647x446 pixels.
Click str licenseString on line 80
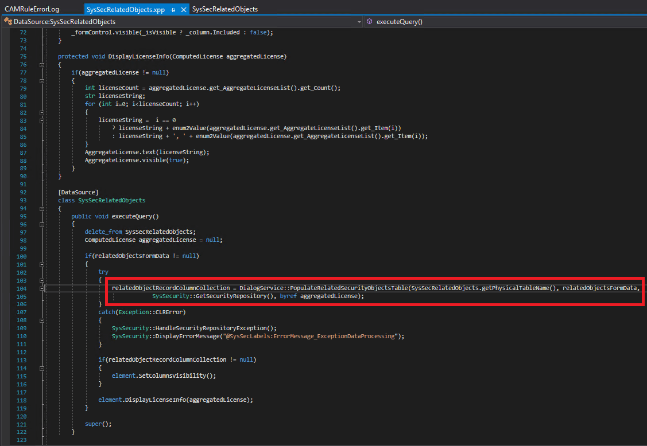(x=115, y=96)
